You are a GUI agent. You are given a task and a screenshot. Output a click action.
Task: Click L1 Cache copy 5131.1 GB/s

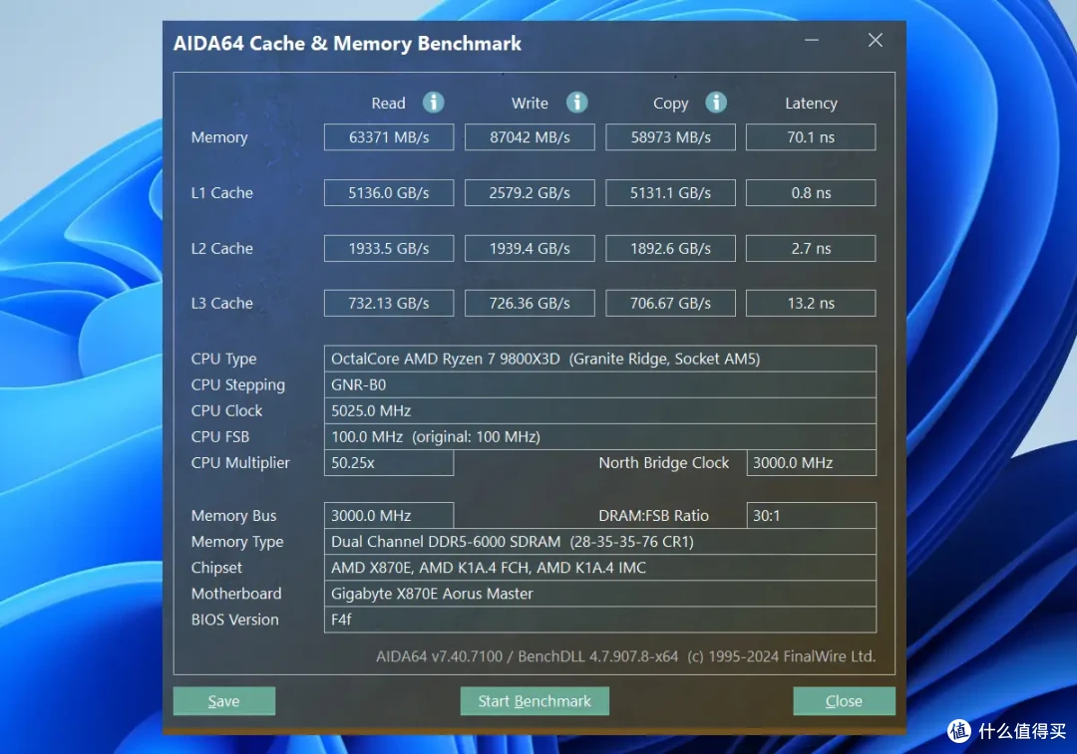coord(670,193)
